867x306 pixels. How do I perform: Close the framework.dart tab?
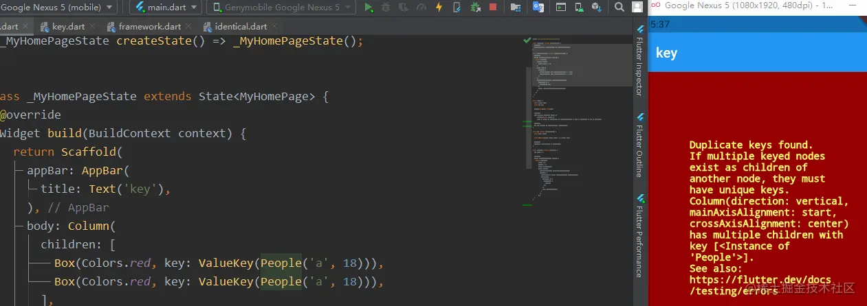click(188, 26)
